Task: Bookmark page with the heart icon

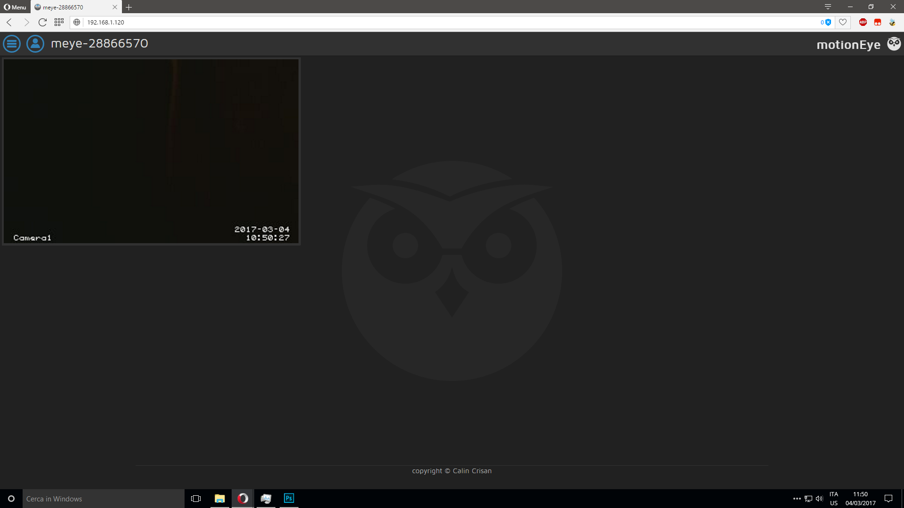Action: [843, 22]
